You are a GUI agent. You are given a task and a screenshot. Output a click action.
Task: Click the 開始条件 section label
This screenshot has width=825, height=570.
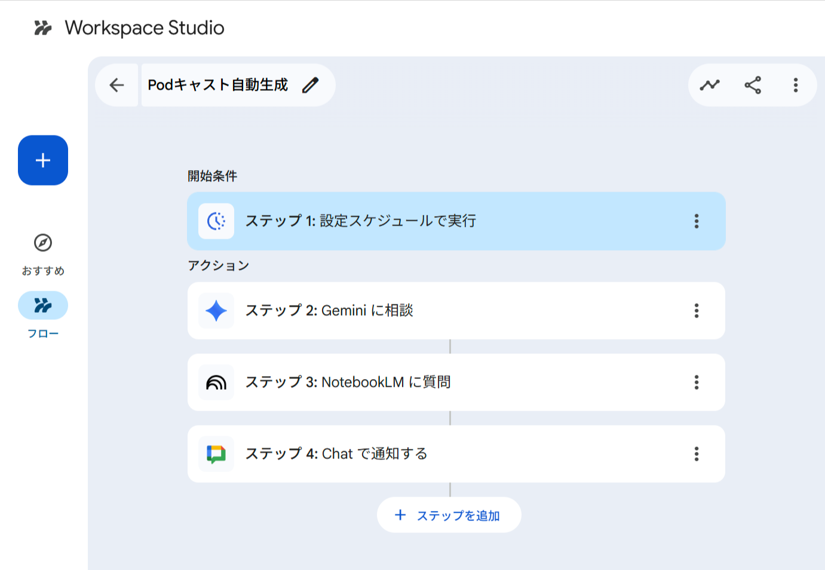[x=213, y=176]
